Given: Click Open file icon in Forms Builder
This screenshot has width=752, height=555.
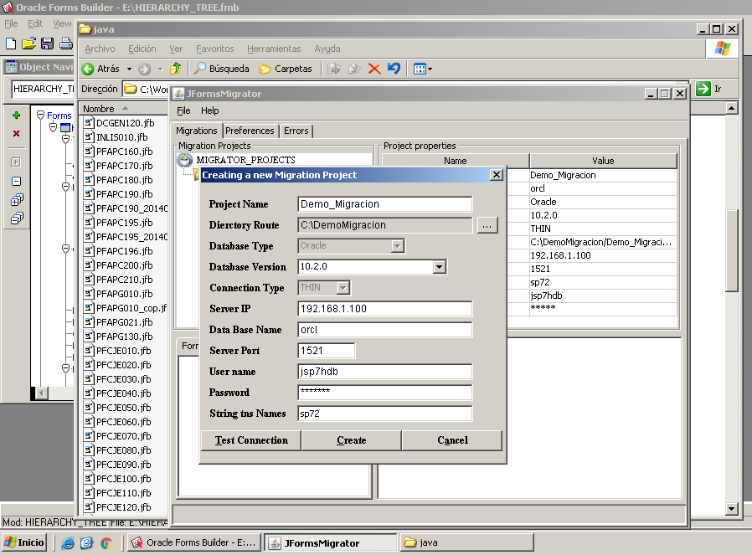Looking at the screenshot, I should point(28,44).
